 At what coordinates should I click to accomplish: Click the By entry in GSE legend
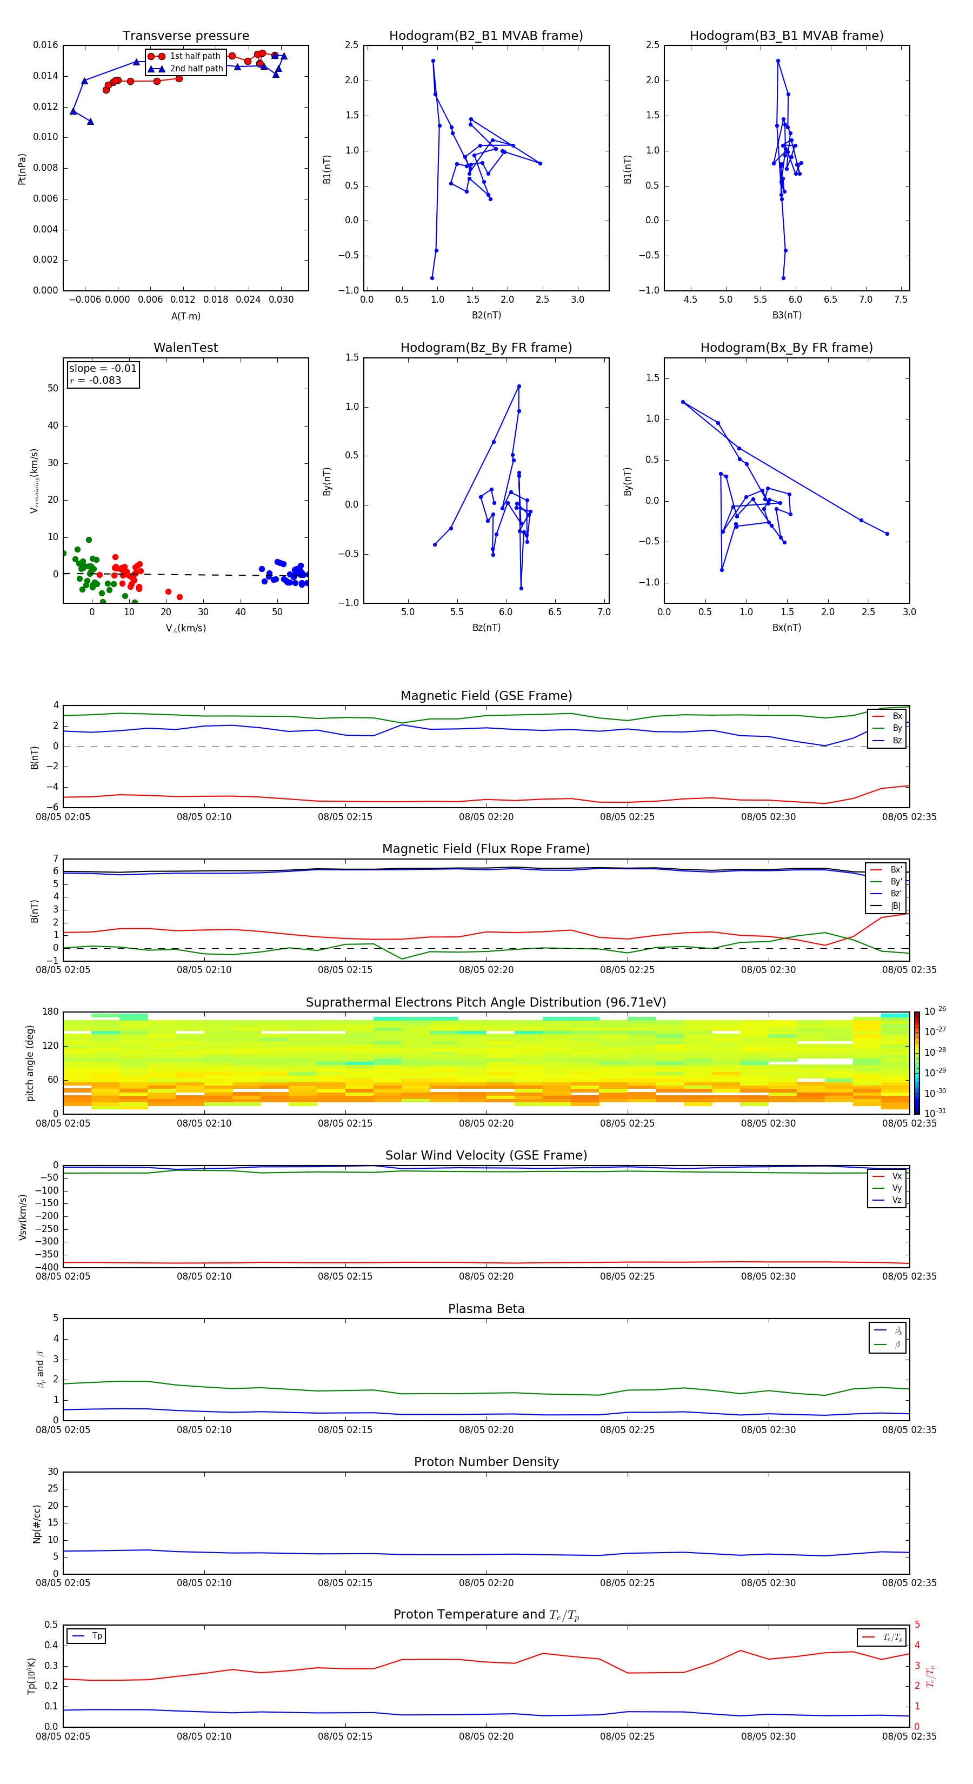[x=887, y=728]
